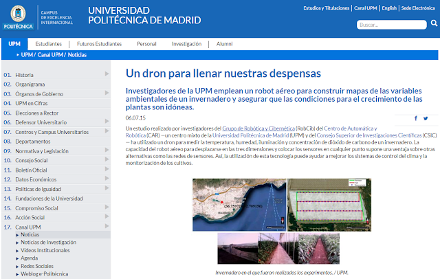Viewport: 440px width, 279px height.
Task: Click article title Un dron para llenar nuestras despensas
Action: pos(223,74)
